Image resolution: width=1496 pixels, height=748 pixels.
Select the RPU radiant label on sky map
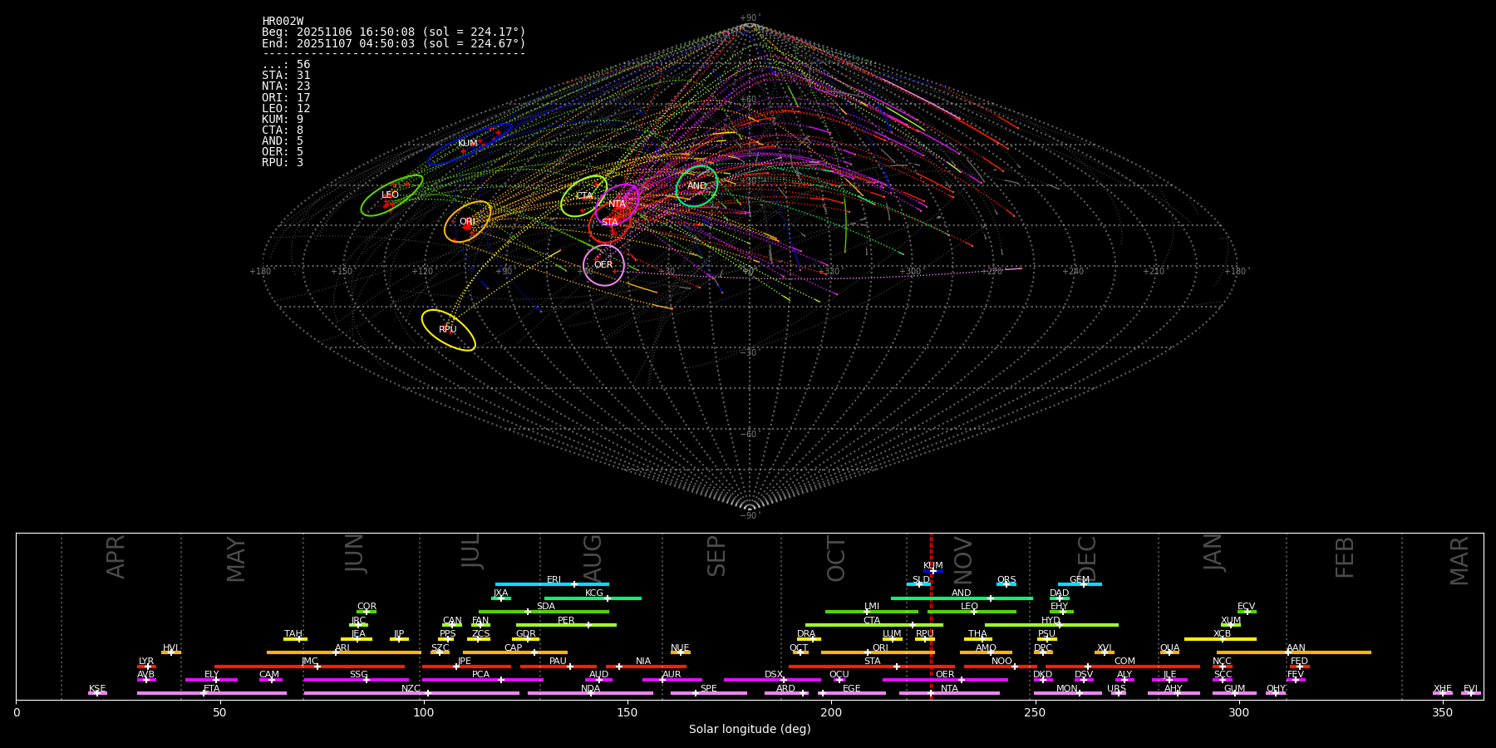(448, 330)
